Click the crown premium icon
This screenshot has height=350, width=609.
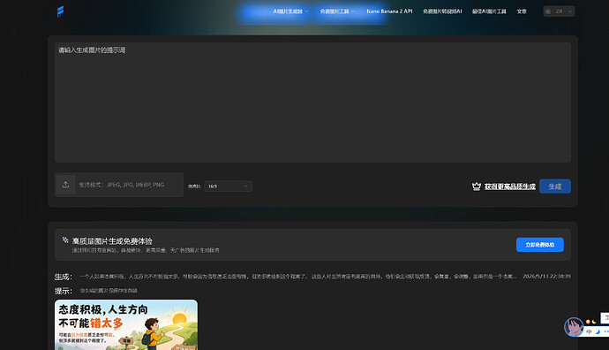[477, 186]
